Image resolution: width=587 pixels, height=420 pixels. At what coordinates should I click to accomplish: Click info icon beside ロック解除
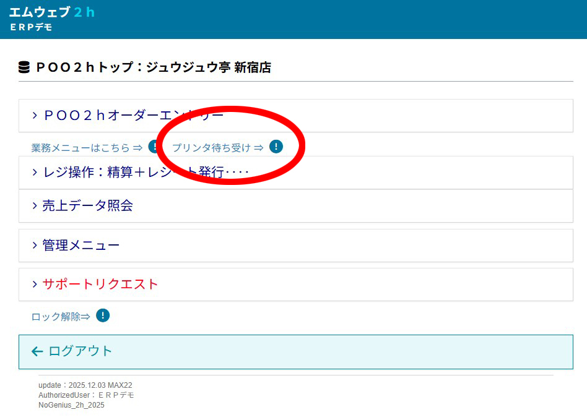click(x=103, y=315)
